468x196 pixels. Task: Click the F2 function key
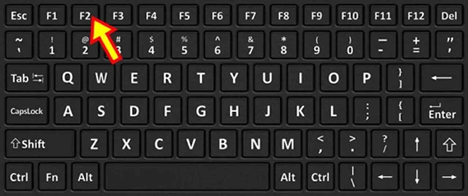(85, 16)
